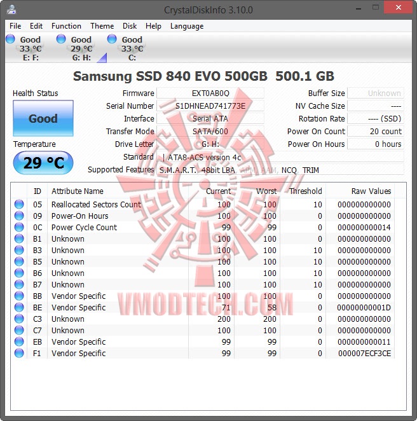Screen dimensions: 417x421
Task: Click raw value 000000000011
Action: click(x=364, y=342)
